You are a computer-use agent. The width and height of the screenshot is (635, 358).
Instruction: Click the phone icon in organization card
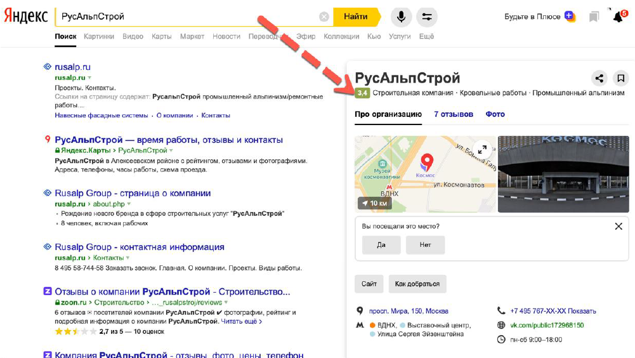501,310
